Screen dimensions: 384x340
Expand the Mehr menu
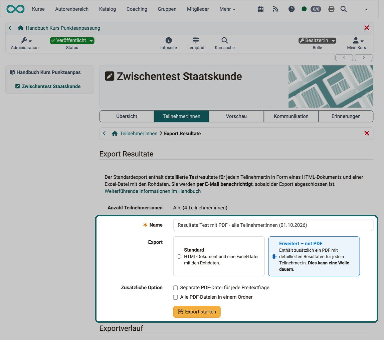point(227,9)
